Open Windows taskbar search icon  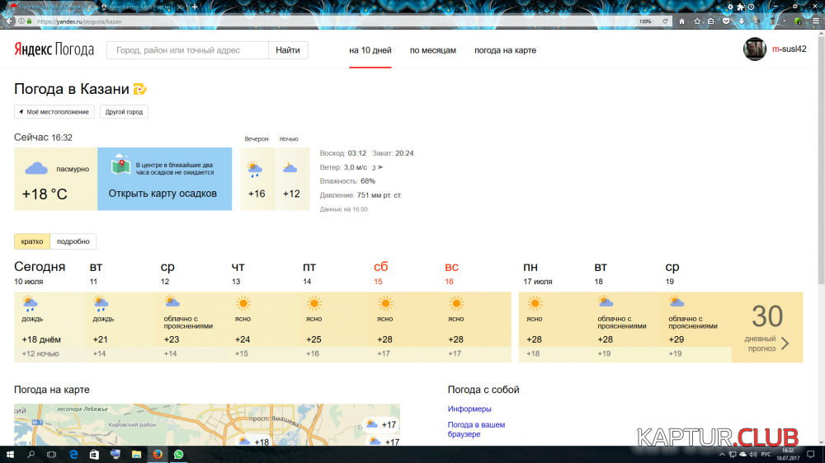31,455
